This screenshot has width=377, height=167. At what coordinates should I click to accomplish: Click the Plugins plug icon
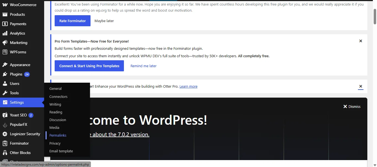point(5,74)
